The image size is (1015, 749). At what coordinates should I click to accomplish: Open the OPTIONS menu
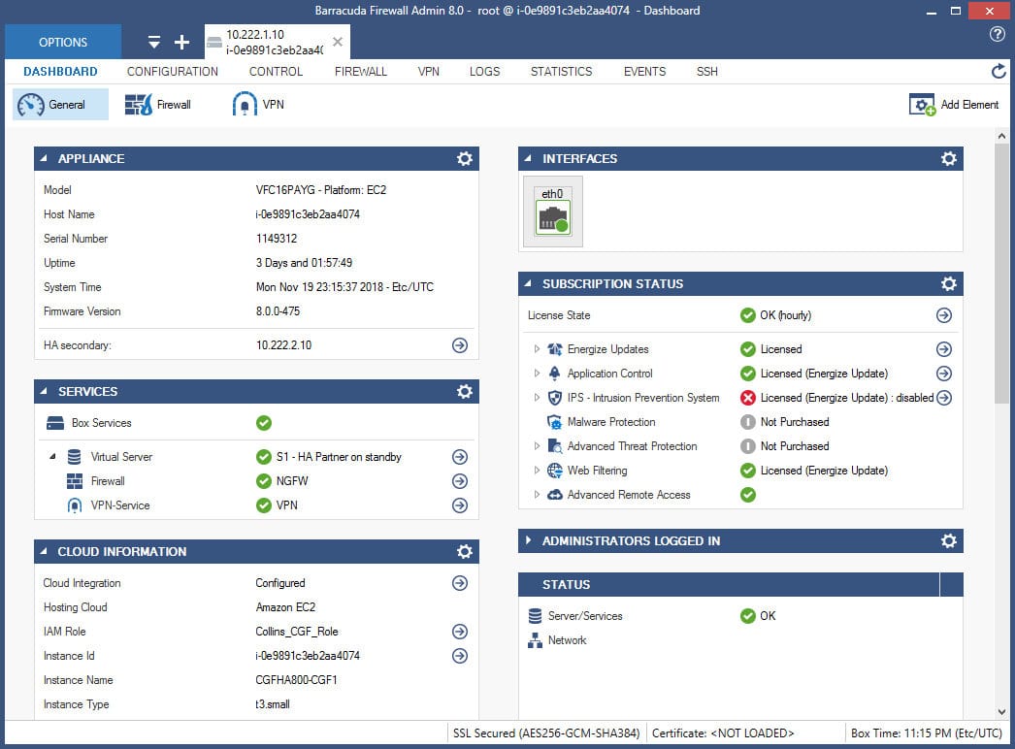(x=63, y=42)
